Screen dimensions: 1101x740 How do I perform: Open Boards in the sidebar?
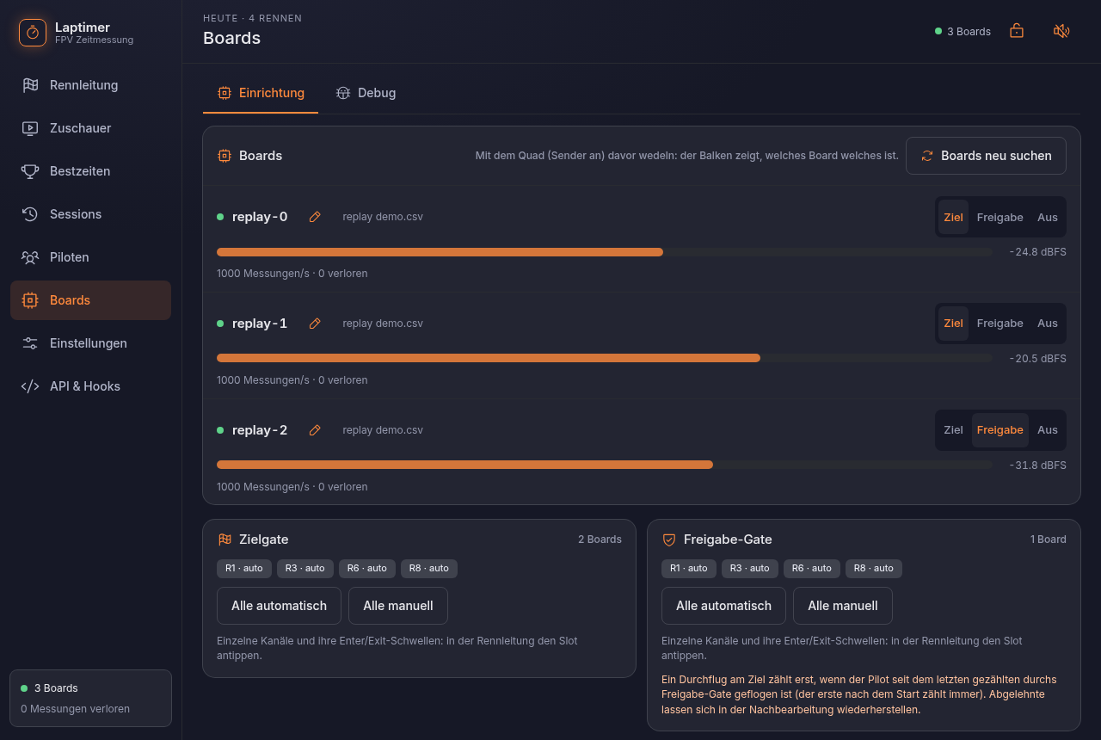pos(90,300)
